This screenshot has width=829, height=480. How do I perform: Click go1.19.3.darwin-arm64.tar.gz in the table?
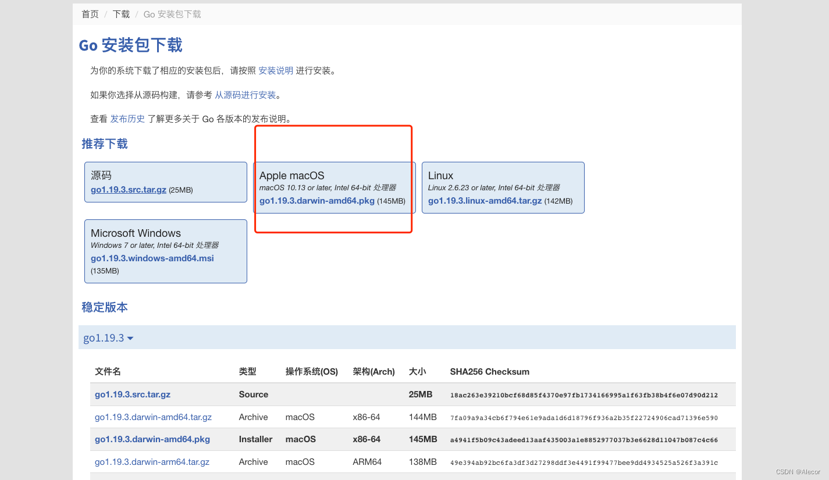point(152,462)
